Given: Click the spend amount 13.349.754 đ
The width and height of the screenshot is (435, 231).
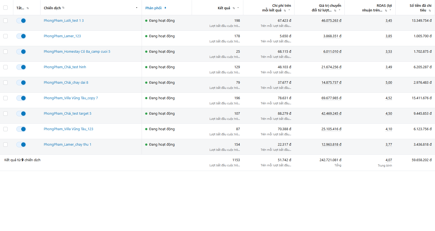Looking at the screenshot, I should [x=422, y=21].
